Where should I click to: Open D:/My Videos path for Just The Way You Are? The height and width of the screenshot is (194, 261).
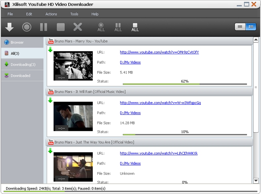point(130,163)
